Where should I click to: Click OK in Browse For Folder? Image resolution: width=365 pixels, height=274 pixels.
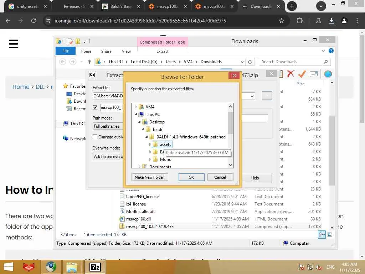[191, 177]
